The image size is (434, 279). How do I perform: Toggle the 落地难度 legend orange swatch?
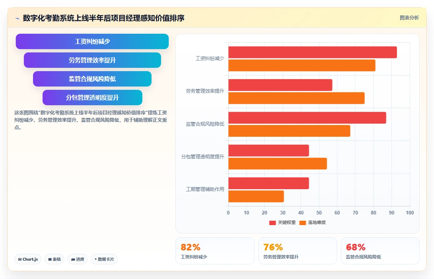coord(303,223)
